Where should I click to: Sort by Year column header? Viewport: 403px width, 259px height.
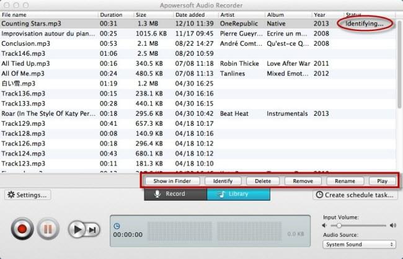pos(328,15)
